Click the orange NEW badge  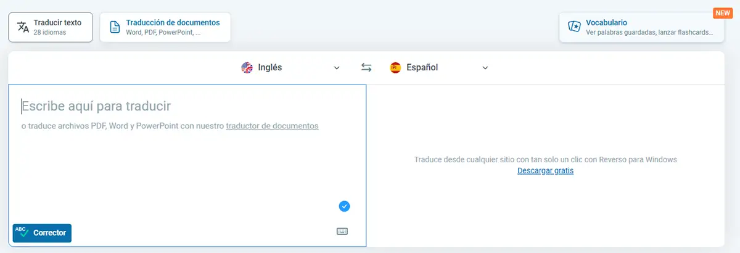721,13
